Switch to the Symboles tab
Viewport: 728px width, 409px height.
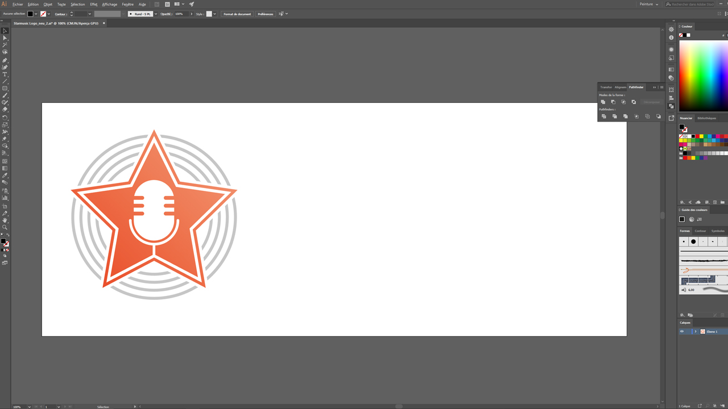[x=718, y=231]
